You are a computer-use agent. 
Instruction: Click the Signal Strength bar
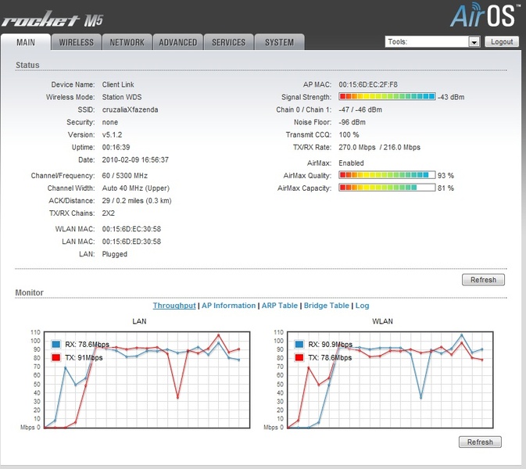point(387,97)
